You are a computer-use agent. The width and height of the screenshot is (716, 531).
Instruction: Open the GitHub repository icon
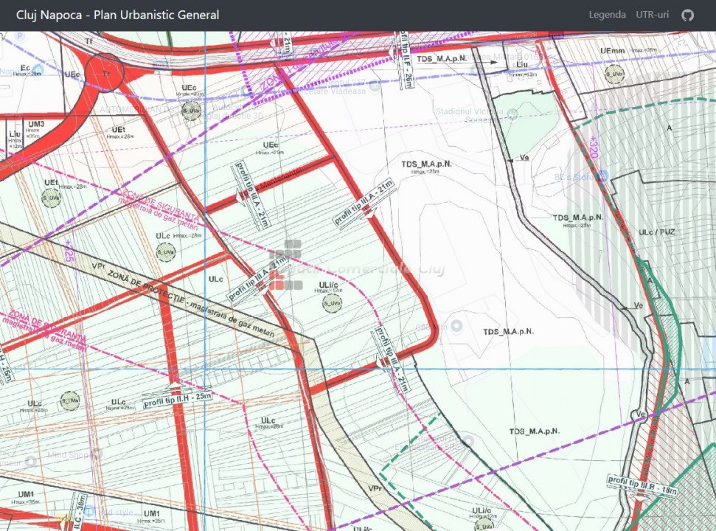(687, 15)
